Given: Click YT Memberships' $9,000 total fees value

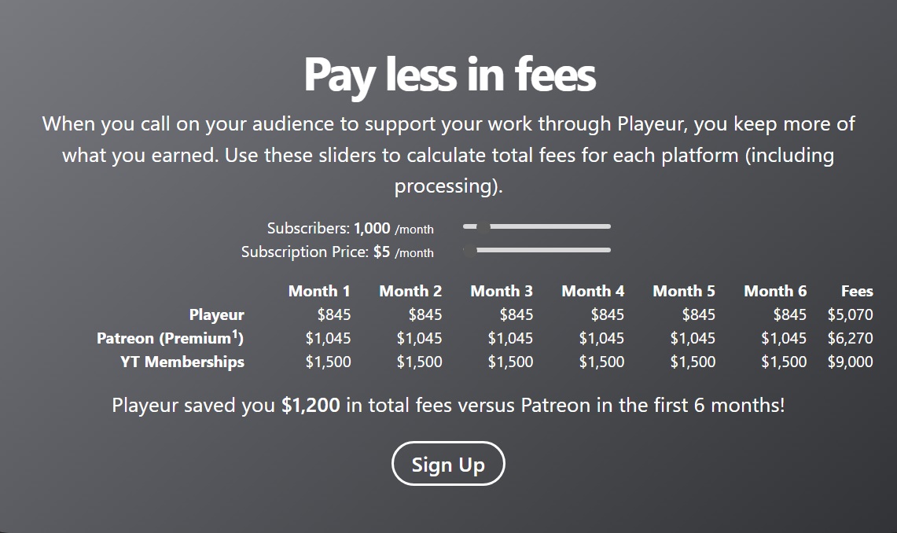Looking at the screenshot, I should point(850,362).
